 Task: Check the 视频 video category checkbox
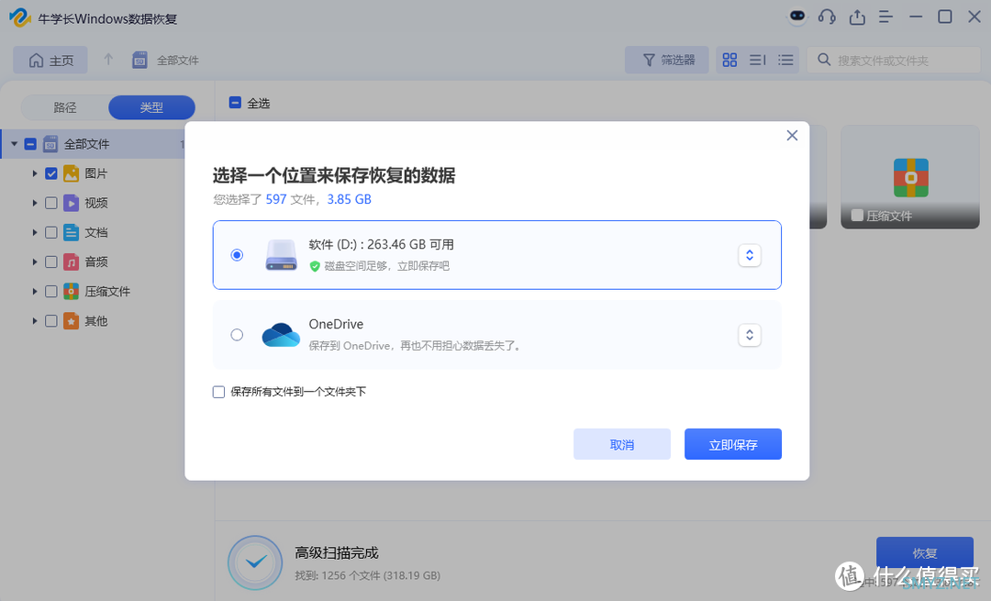pyautogui.click(x=51, y=203)
